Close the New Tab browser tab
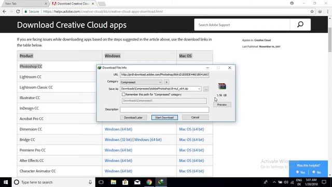Screen dimensions: 332x187 (x=46, y=4)
